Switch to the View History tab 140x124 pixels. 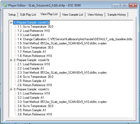point(95,15)
